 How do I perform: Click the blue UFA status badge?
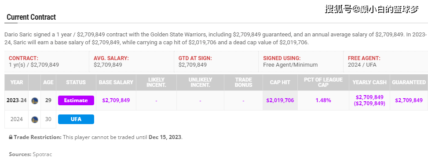(76, 119)
